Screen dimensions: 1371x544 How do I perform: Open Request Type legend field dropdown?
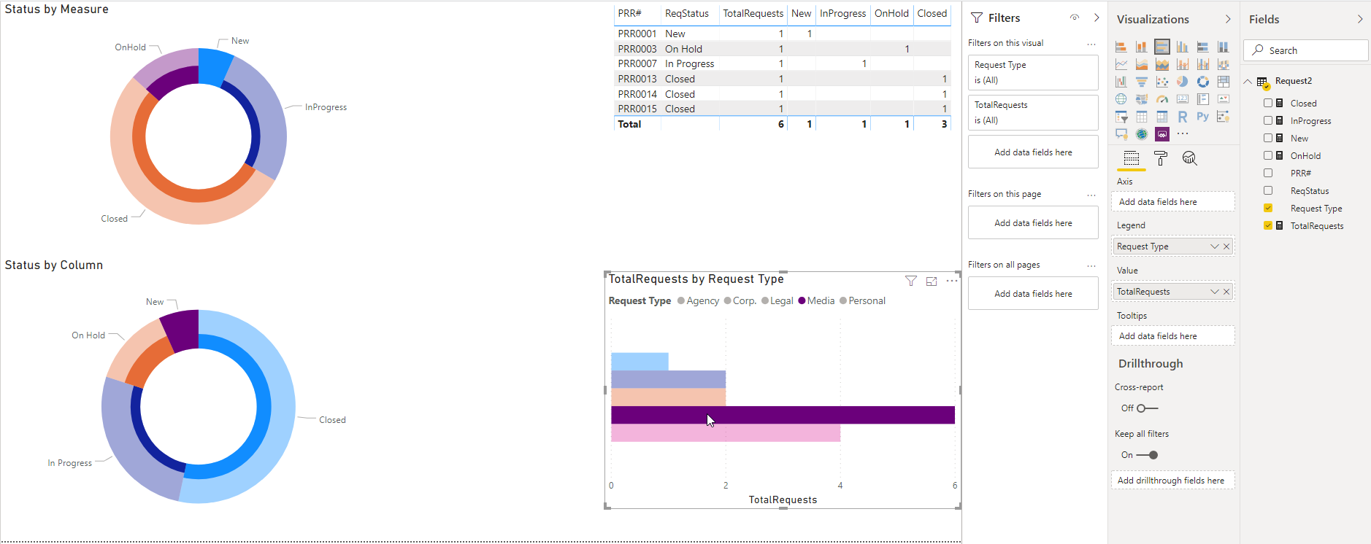tap(1215, 246)
